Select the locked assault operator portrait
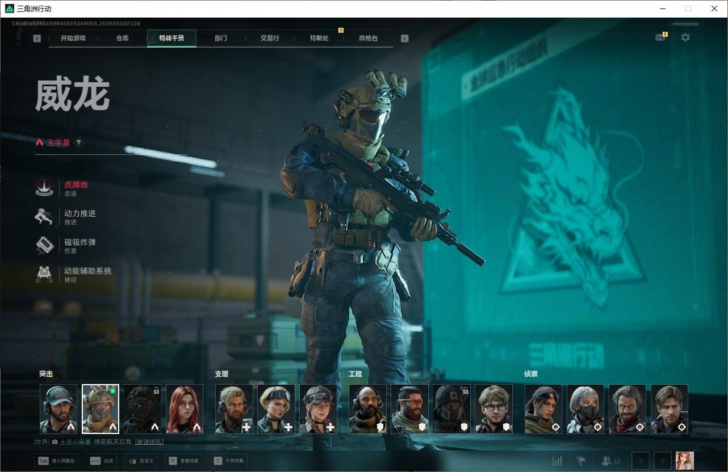The image size is (728, 472). click(143, 409)
